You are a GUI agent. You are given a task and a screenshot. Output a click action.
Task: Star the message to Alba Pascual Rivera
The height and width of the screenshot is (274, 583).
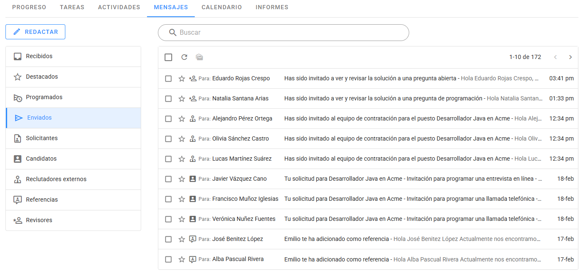coord(182,259)
